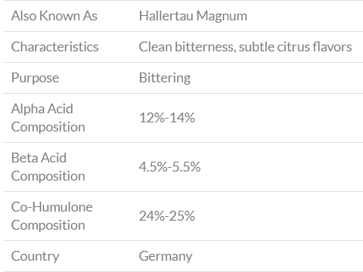363x272 pixels.
Task: Click the '12%-14%' alpha acid value
Action: (x=167, y=118)
